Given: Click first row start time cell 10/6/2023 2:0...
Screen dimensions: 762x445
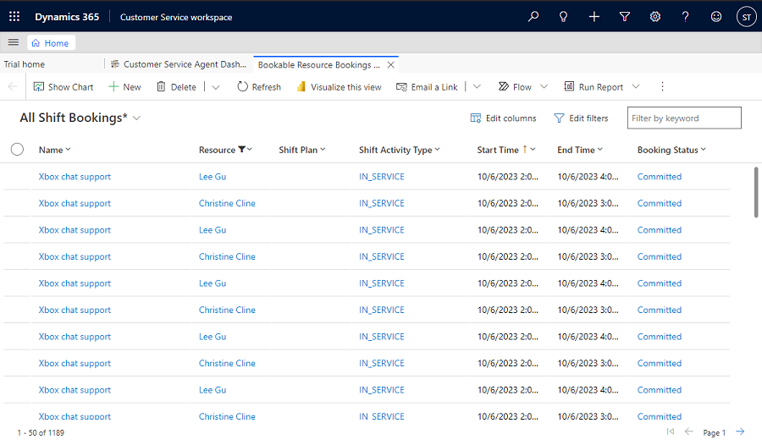Looking at the screenshot, I should (508, 176).
